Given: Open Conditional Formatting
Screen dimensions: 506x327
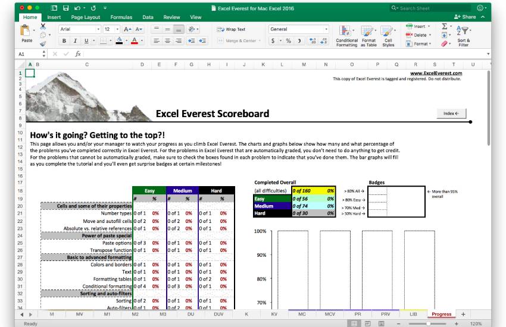Looking at the screenshot, I should (347, 36).
